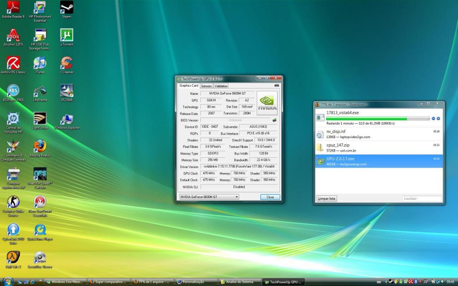Pause the 17813_vista64.exe download
Viewport: 458px width, 286px height.
pyautogui.click(x=433, y=118)
